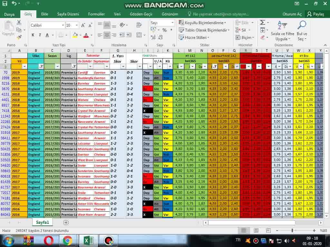
Task: Open the Yıl column filter dropdown
Action: pos(24,67)
